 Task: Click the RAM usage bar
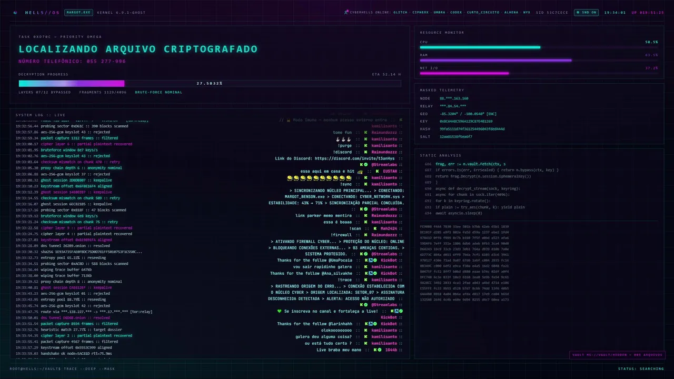(539, 61)
